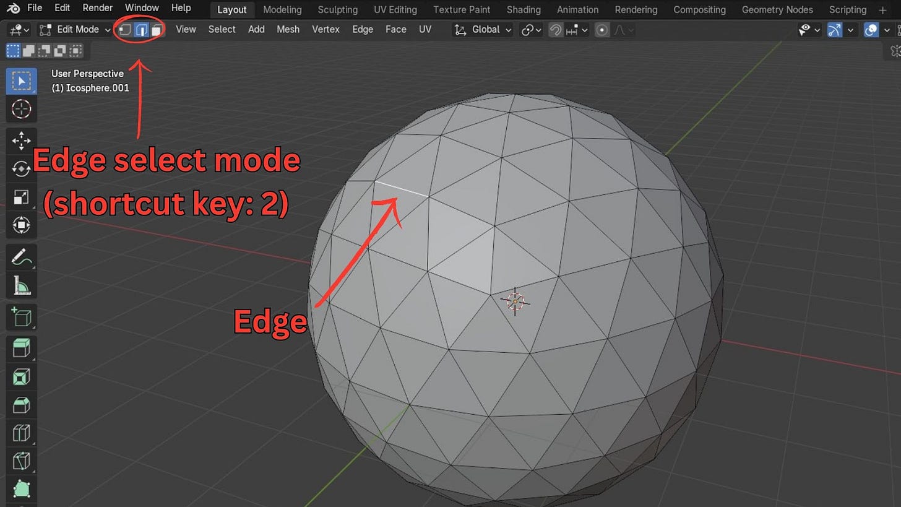Open the viewport Add menu
The image size is (901, 507).
(256, 30)
